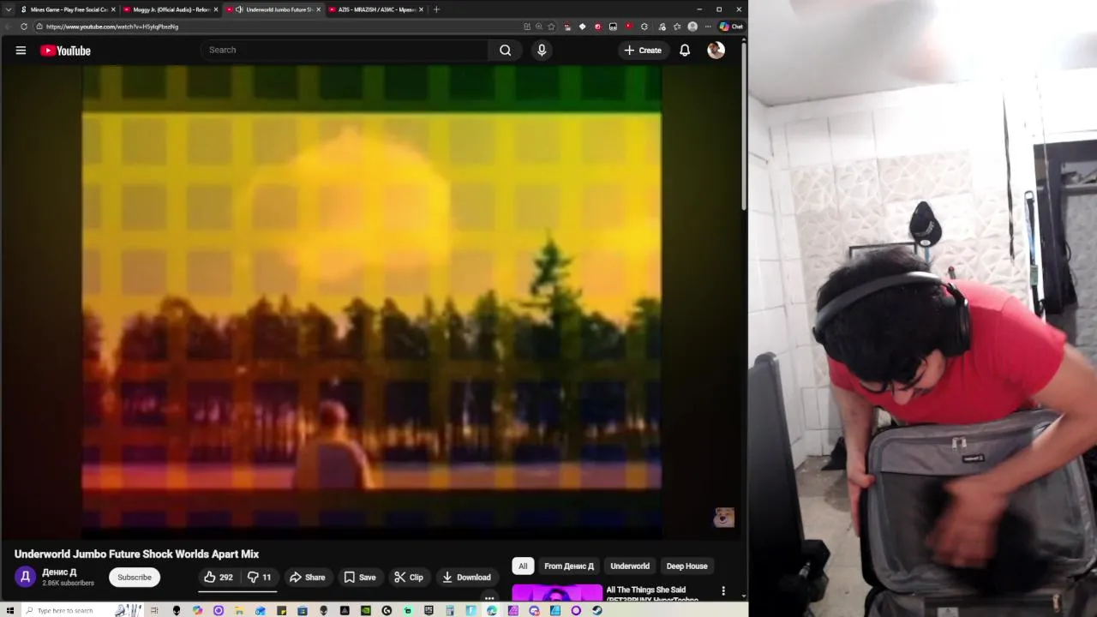Image resolution: width=1097 pixels, height=617 pixels.
Task: Click the YouTube search input field
Action: 345,51
